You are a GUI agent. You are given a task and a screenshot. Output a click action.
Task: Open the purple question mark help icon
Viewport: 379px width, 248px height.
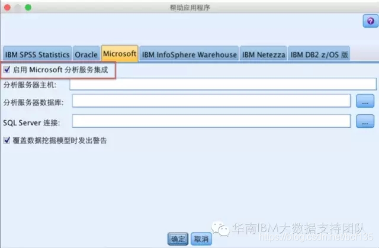370,21
